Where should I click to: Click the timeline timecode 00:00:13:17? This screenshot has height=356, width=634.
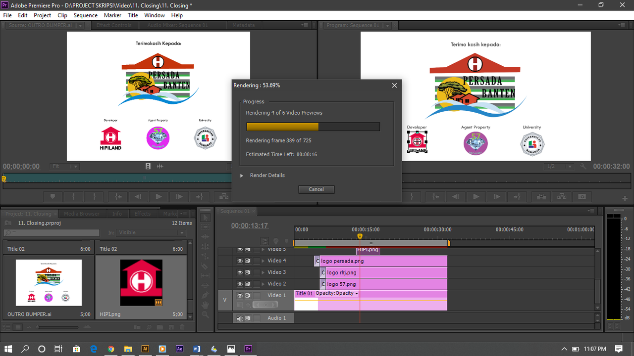(x=249, y=226)
